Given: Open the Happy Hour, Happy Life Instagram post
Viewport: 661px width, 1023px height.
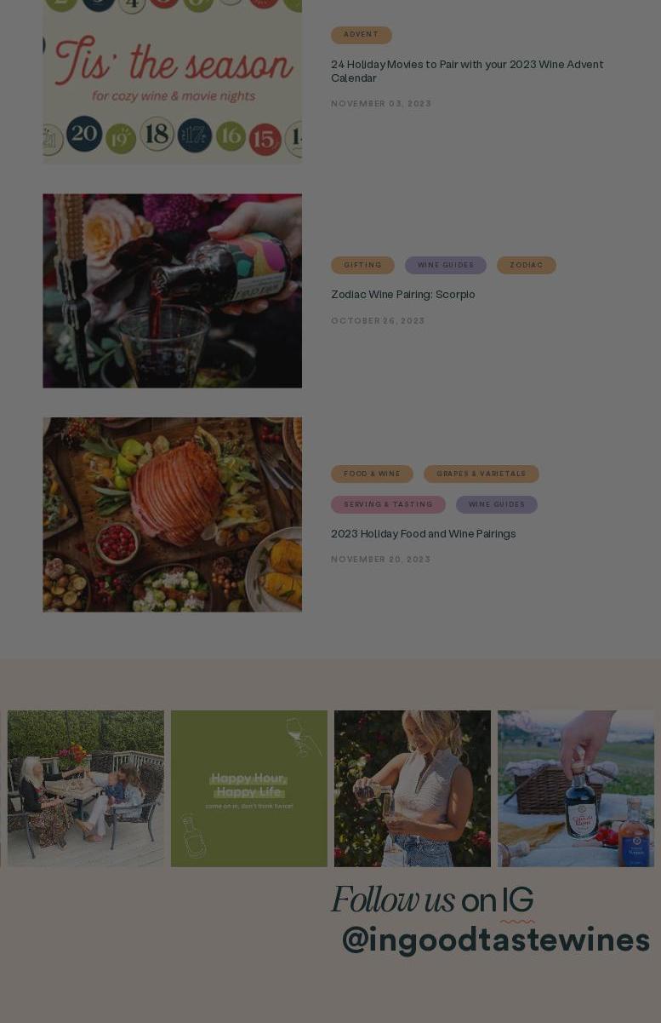Looking at the screenshot, I should point(249,789).
